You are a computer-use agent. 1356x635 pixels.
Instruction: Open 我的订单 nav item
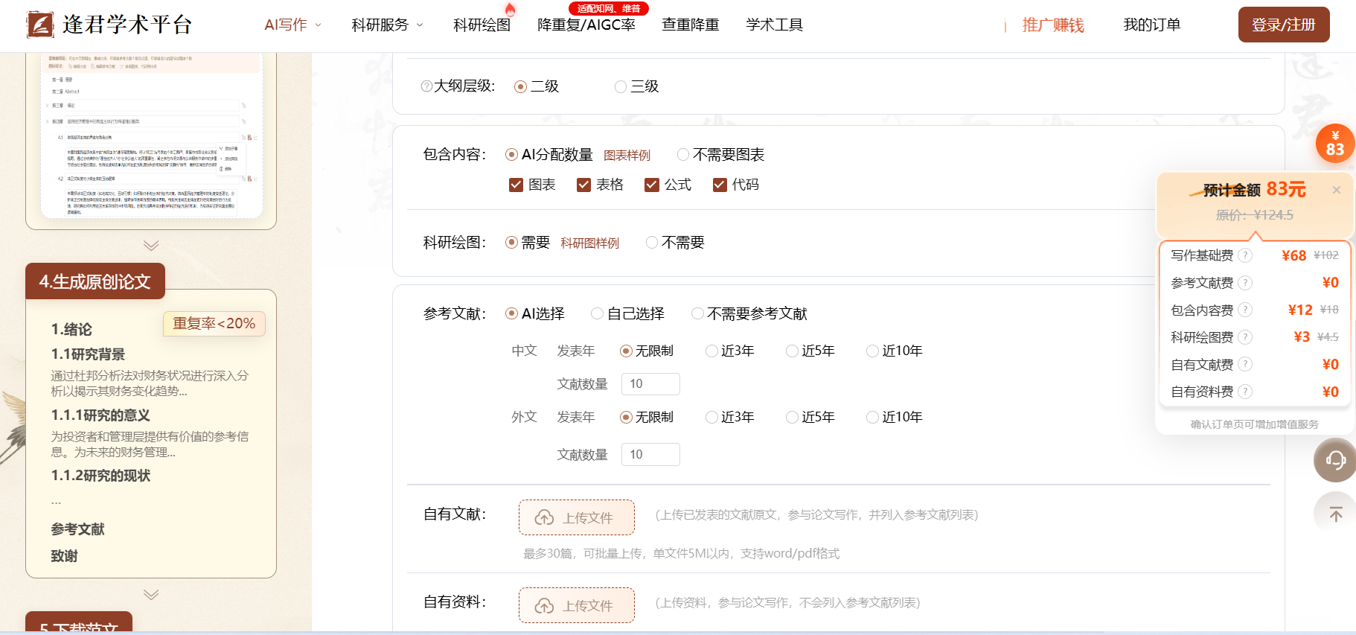tap(1152, 25)
